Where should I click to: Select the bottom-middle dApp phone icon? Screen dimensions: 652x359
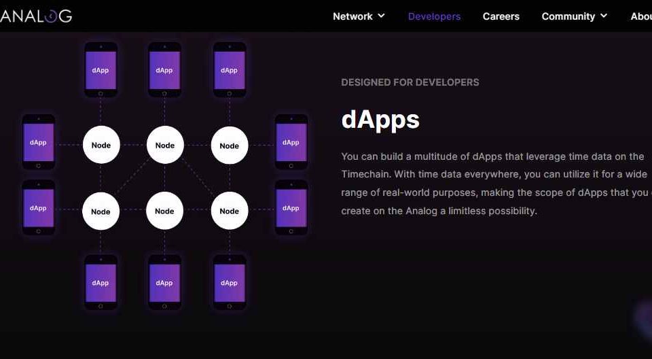[x=164, y=283]
